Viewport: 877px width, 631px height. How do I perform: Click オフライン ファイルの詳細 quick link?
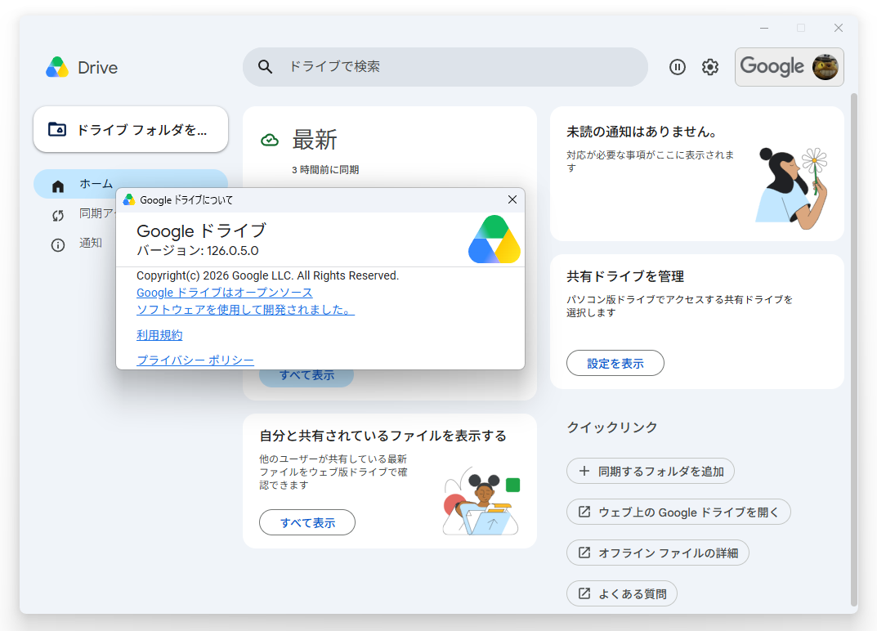click(x=658, y=553)
